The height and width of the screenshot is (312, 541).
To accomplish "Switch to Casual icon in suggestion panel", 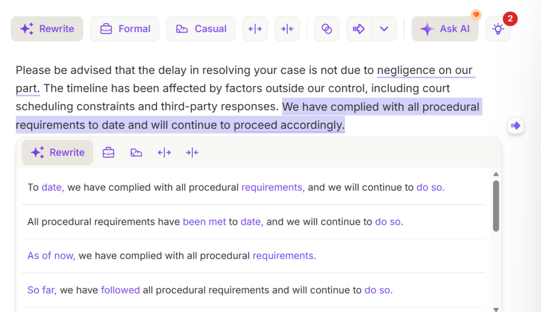I will pos(136,153).
